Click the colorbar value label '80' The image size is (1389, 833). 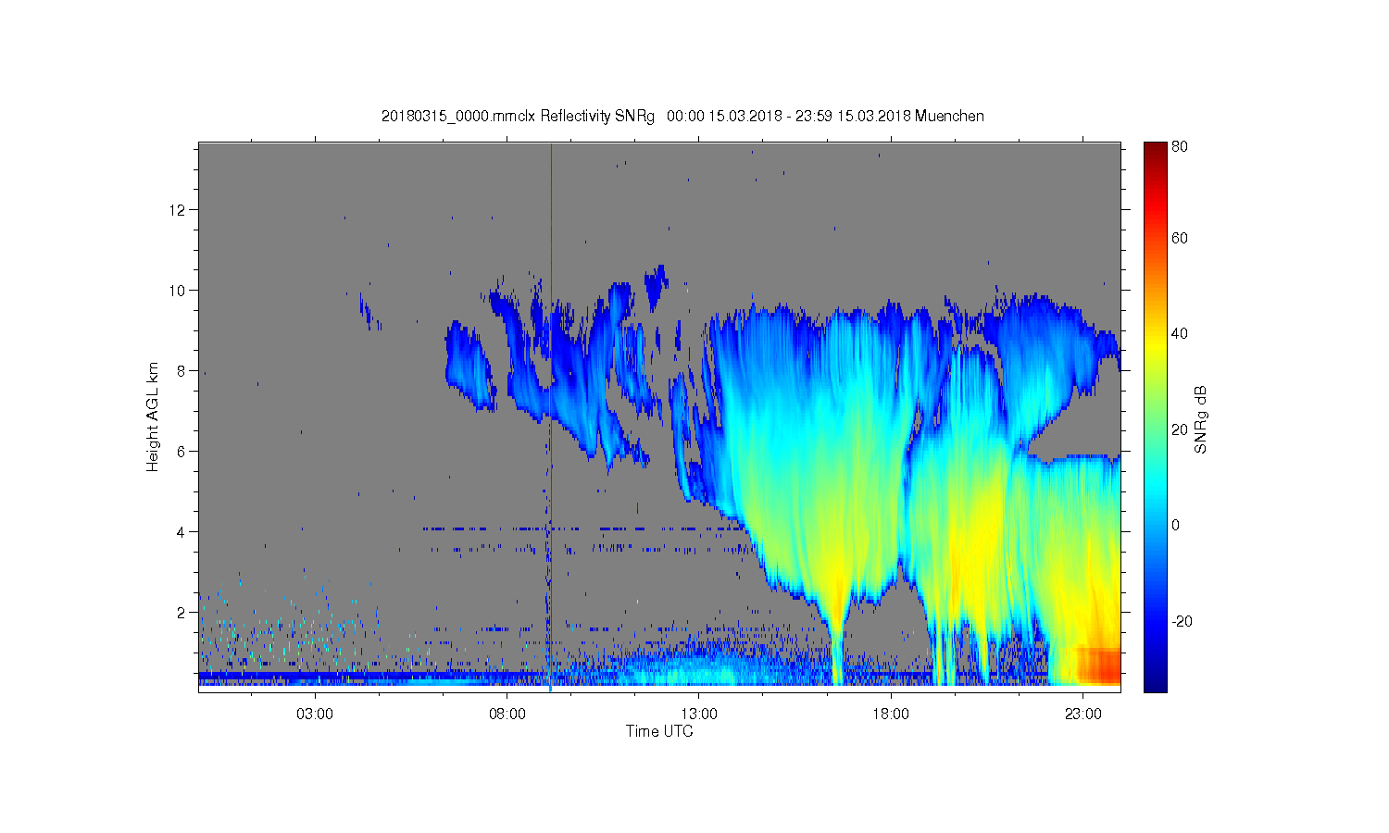click(x=1180, y=147)
